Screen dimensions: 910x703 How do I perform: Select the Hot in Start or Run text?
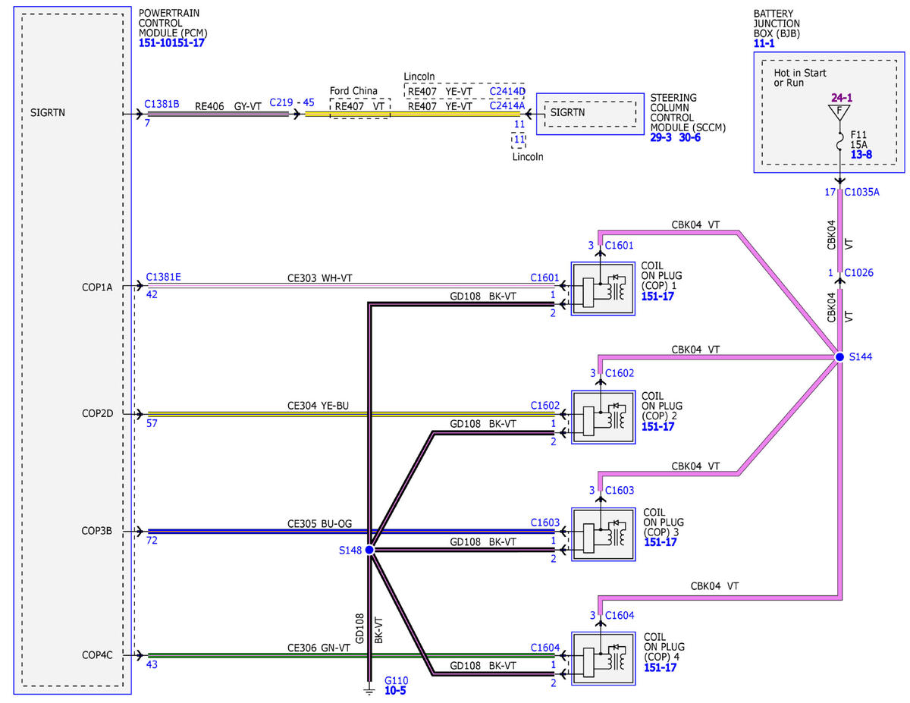click(800, 77)
